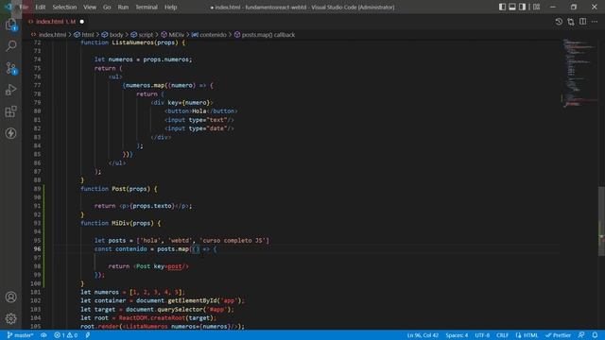The height and width of the screenshot is (340, 605).
Task: Open Customize Layout icon
Action: tap(536, 7)
